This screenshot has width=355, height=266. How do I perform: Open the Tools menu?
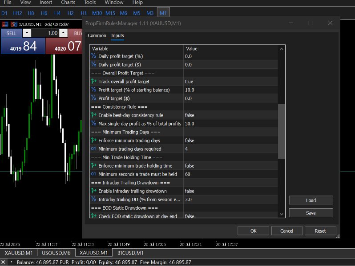(x=90, y=3)
